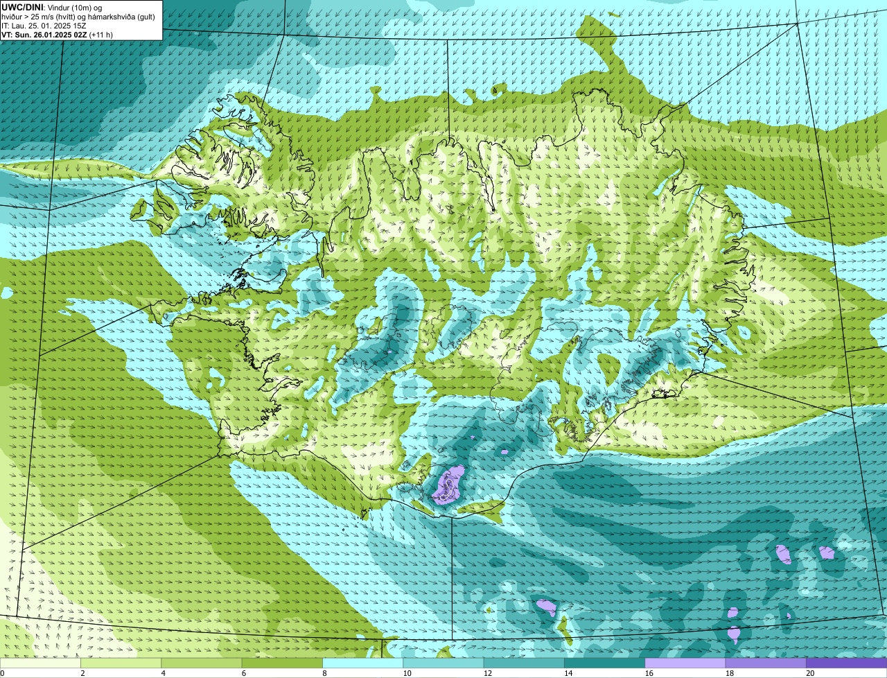Select the 4–6 m/s legend color
Viewport: 887px width, 678px height.
click(x=202, y=663)
